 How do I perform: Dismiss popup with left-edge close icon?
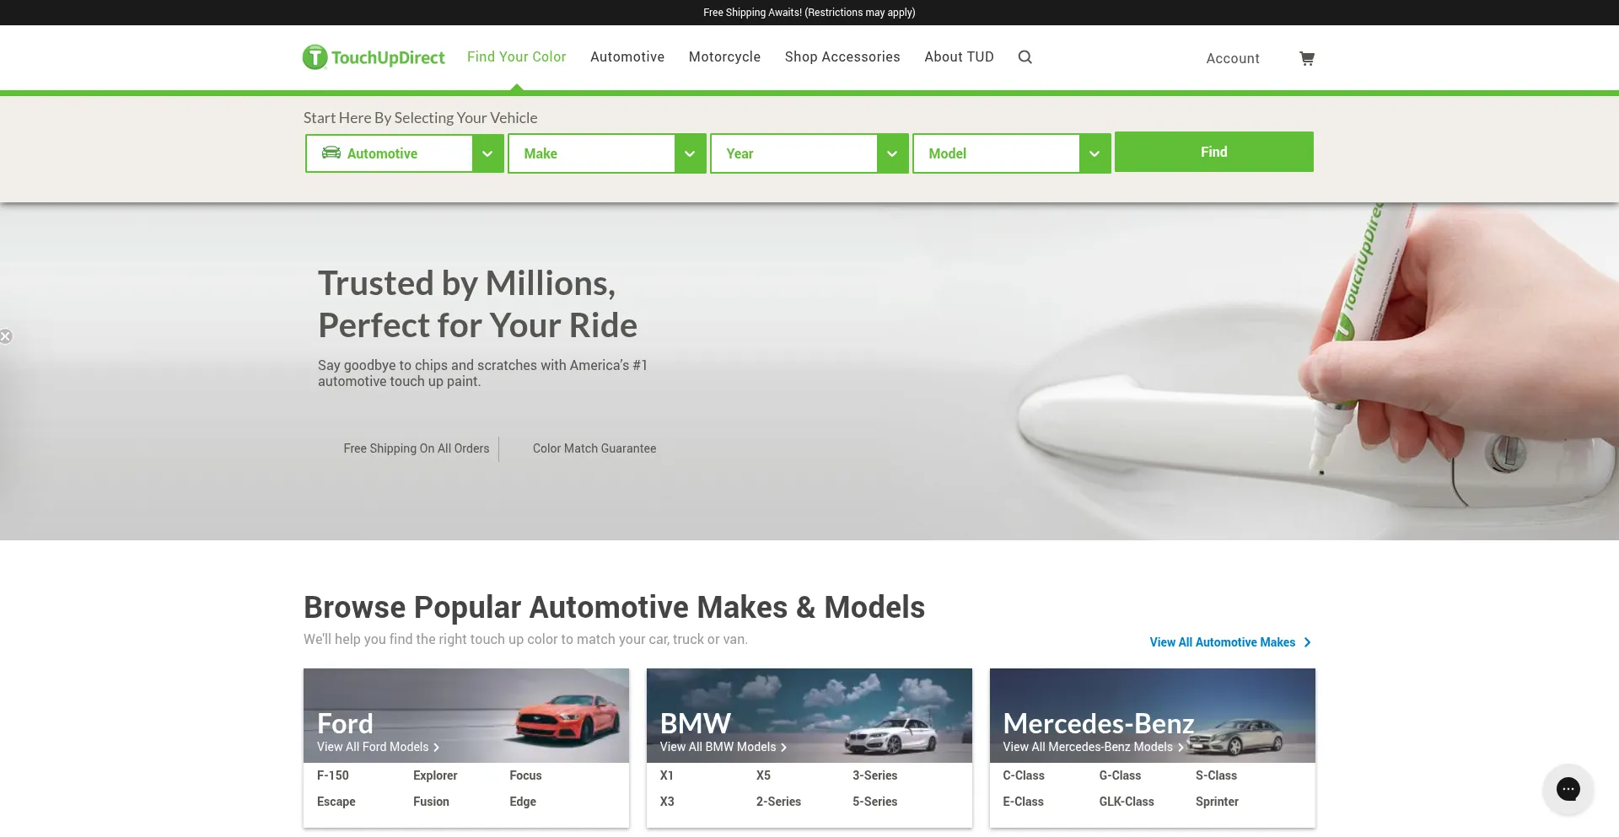pos(6,336)
